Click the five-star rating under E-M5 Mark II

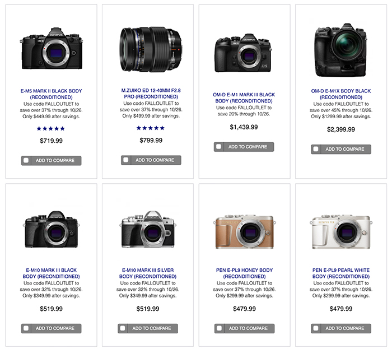coord(51,129)
